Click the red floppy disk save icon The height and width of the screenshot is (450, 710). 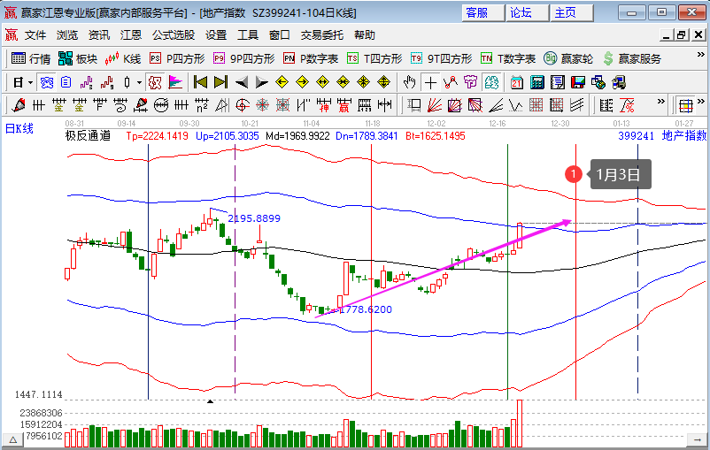tap(578, 82)
